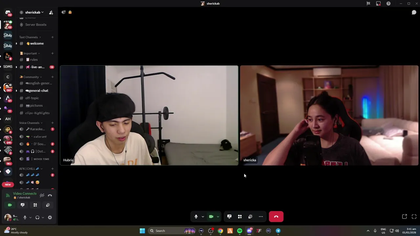
Task: Open Discord direct messages home icon
Action: 8,13
